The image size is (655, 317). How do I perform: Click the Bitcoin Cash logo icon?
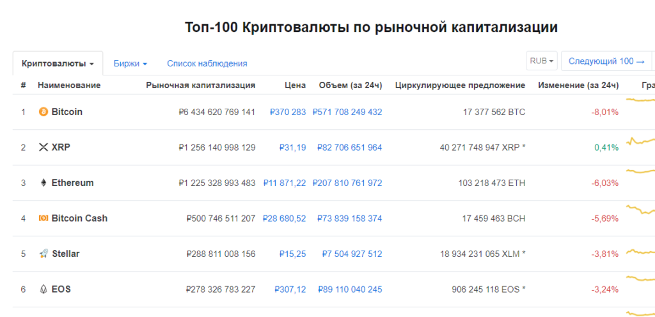(x=43, y=218)
